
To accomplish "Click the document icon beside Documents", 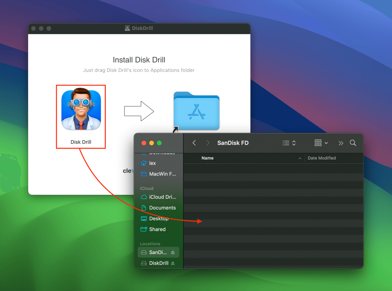I will pyautogui.click(x=143, y=208).
